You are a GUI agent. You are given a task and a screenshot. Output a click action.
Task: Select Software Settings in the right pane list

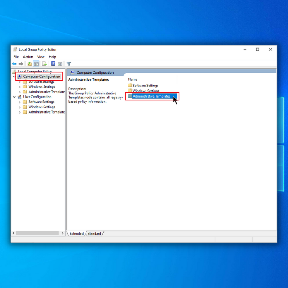pos(146,86)
